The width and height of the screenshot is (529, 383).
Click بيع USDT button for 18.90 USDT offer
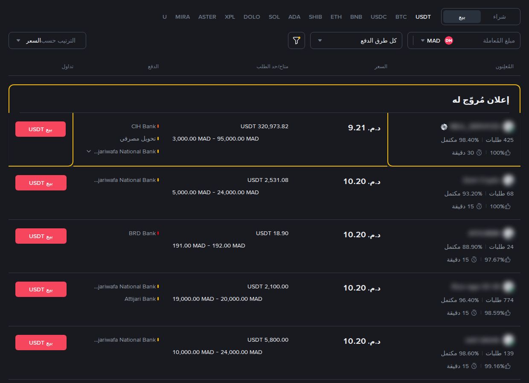click(x=41, y=236)
